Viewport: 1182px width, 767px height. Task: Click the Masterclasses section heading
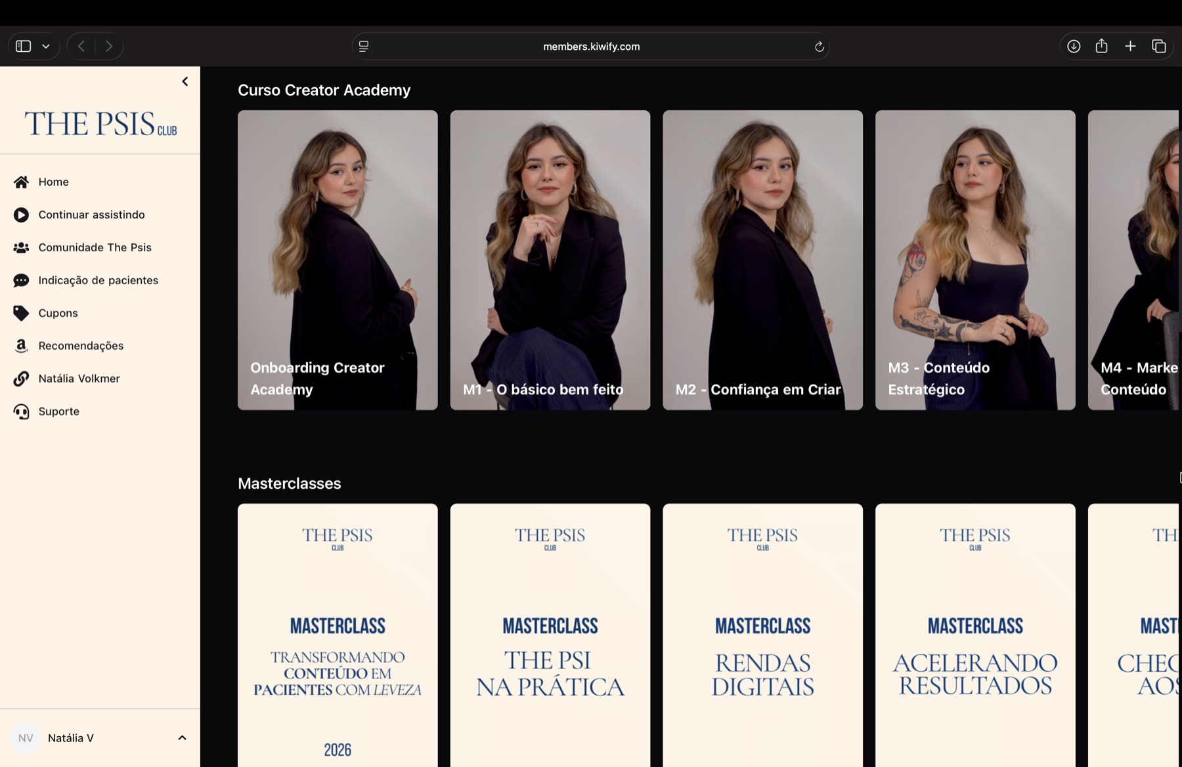[289, 484]
